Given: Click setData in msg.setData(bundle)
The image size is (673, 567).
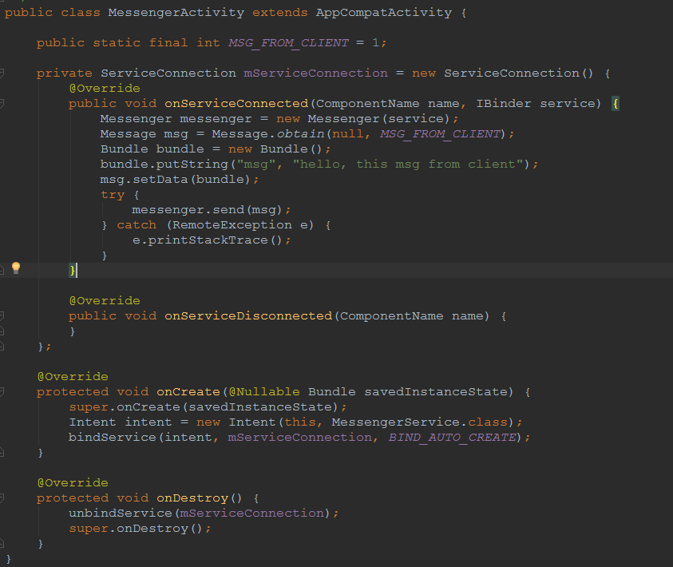Looking at the screenshot, I should 160,180.
